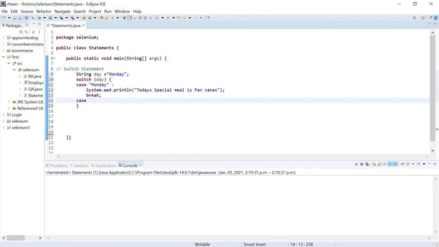The image size is (439, 247).
Task: Open the Run icon dropdown arrow
Action: tap(56, 18)
